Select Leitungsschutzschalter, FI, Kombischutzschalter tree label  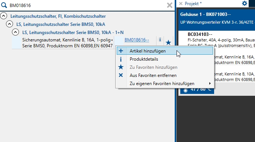tap(58, 16)
